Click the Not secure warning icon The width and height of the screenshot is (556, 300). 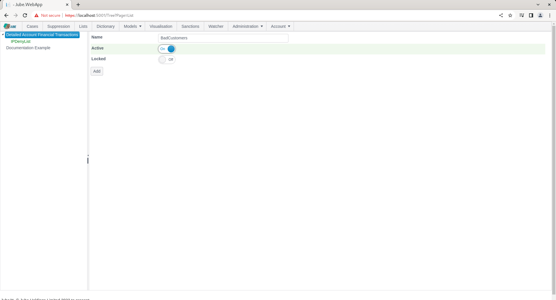pyautogui.click(x=36, y=15)
